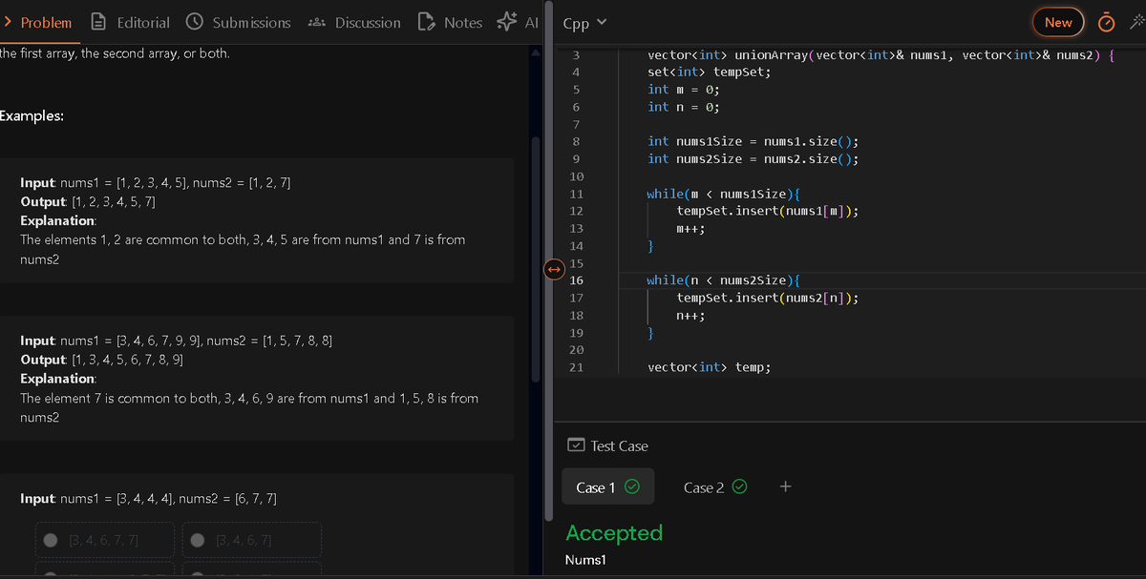Click the Accepted result status
This screenshot has height=579, width=1146.
(614, 532)
